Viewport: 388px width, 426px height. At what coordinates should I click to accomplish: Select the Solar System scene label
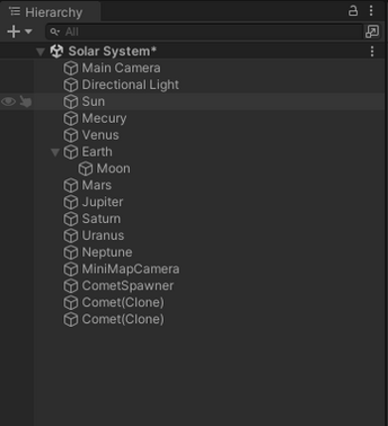(112, 52)
